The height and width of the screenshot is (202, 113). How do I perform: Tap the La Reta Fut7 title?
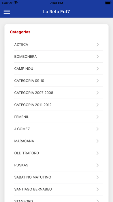click(56, 12)
